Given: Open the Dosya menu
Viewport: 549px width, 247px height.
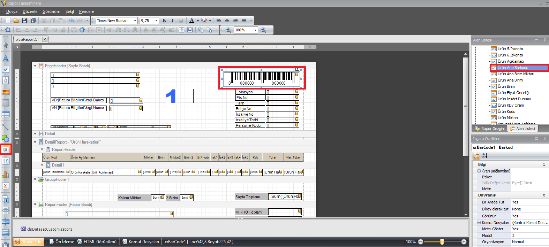Looking at the screenshot, I should [x=12, y=11].
